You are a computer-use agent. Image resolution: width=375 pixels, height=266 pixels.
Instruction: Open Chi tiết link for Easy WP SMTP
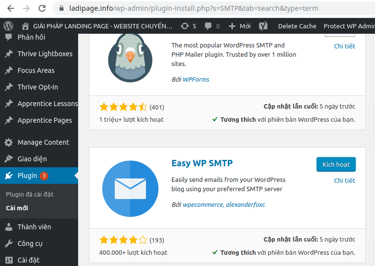(x=344, y=181)
